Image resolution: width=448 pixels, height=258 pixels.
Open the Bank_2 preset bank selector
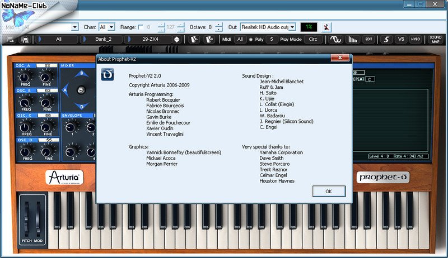coord(101,40)
